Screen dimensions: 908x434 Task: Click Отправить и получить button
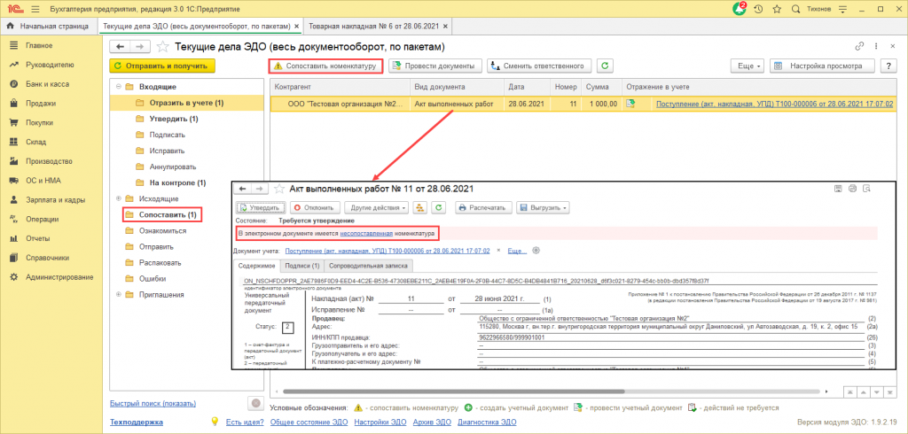pos(162,66)
